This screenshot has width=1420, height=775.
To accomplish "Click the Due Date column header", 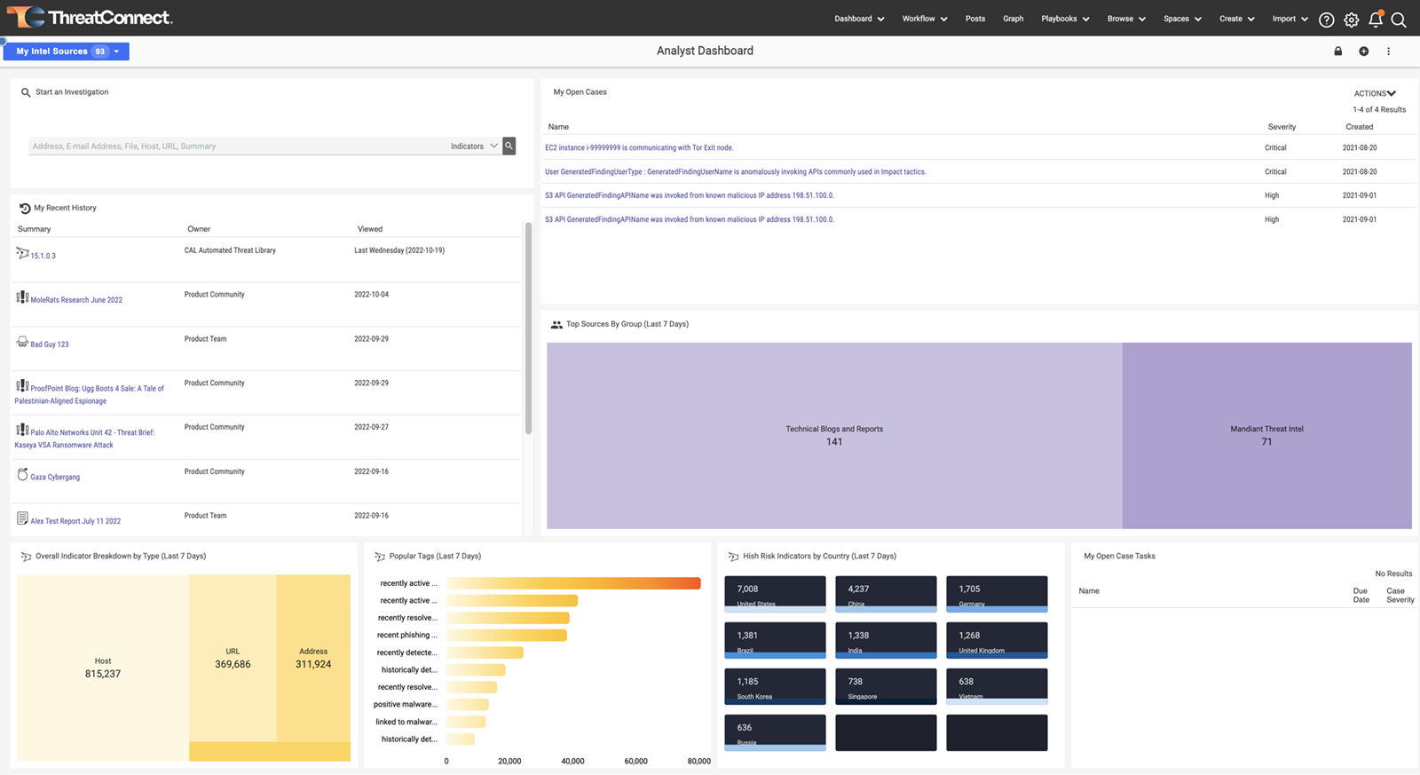I will 1361,596.
